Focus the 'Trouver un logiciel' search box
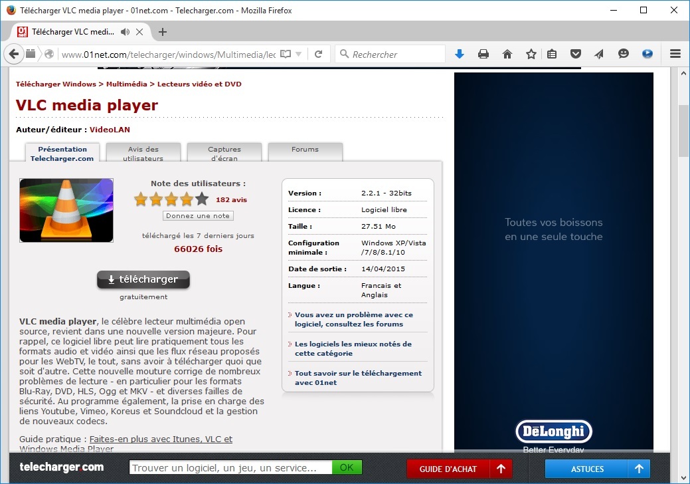 (x=230, y=467)
